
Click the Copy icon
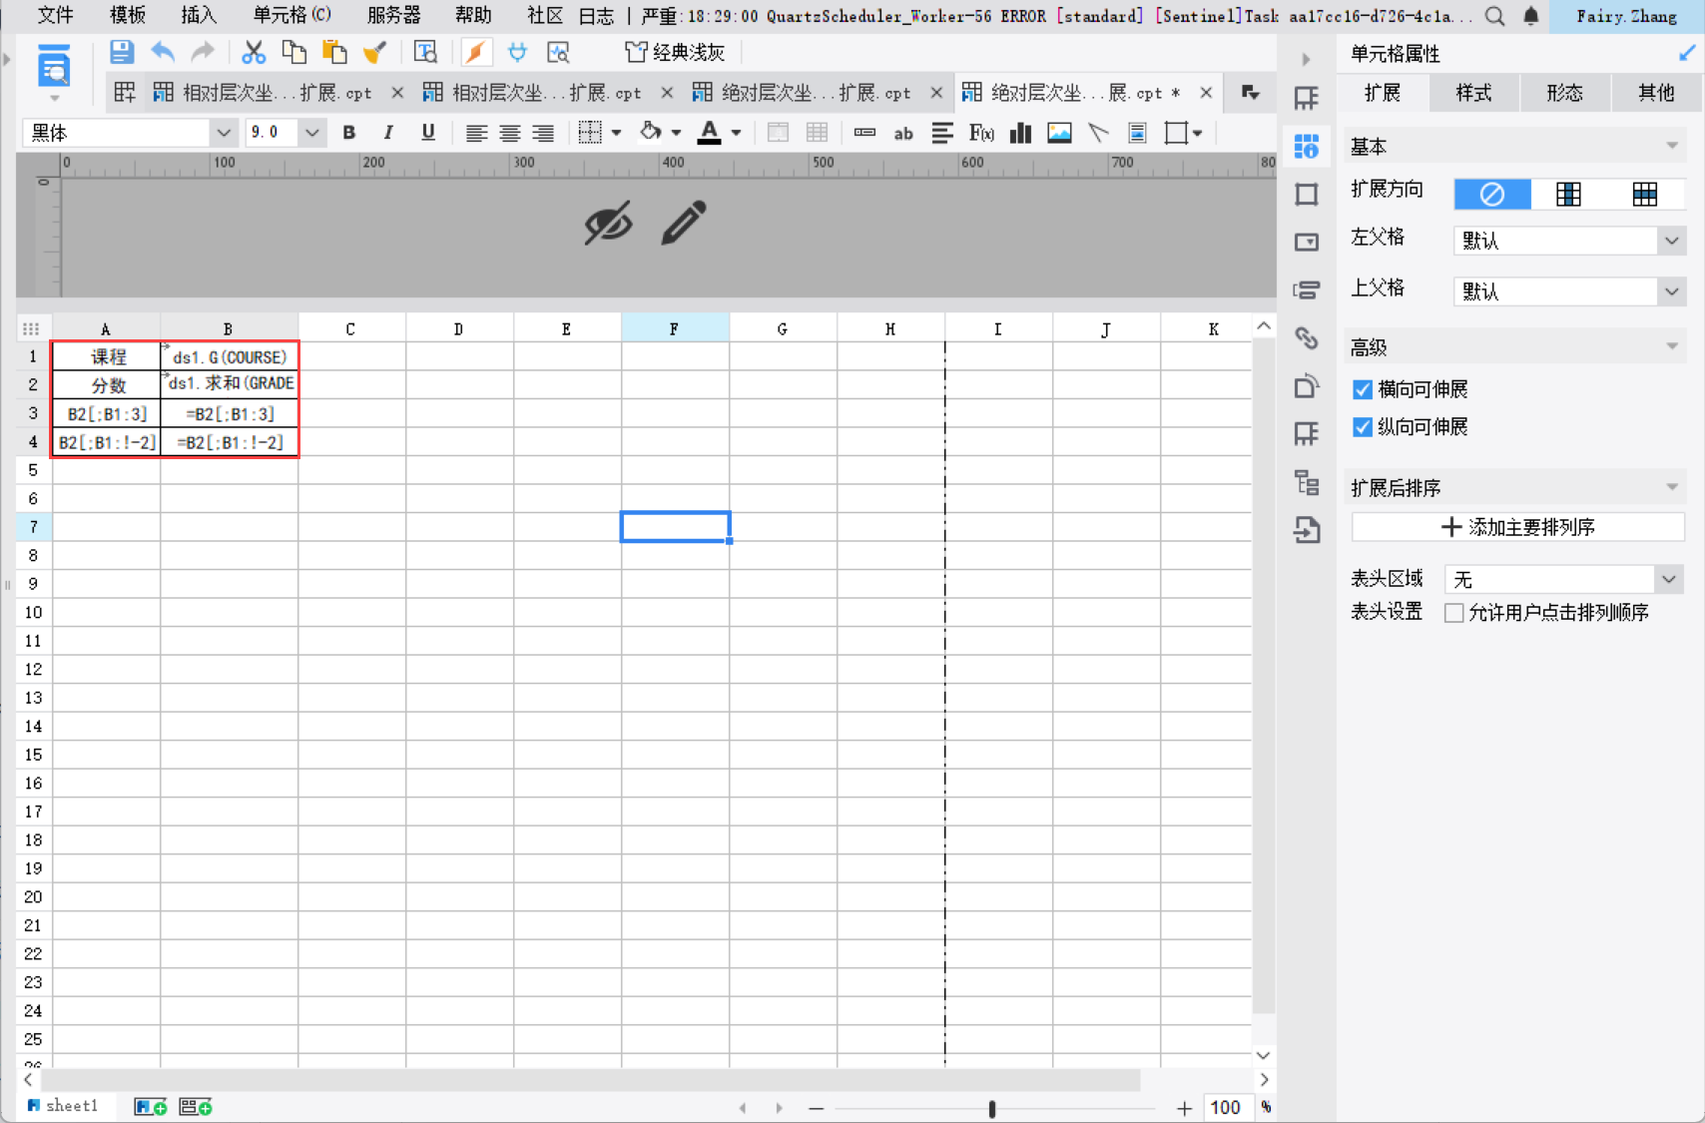[x=293, y=52]
